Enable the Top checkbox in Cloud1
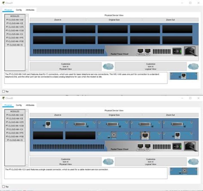203x191 pixels. pos(3,92)
